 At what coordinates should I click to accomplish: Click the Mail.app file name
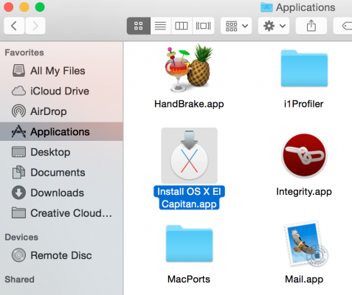(304, 280)
